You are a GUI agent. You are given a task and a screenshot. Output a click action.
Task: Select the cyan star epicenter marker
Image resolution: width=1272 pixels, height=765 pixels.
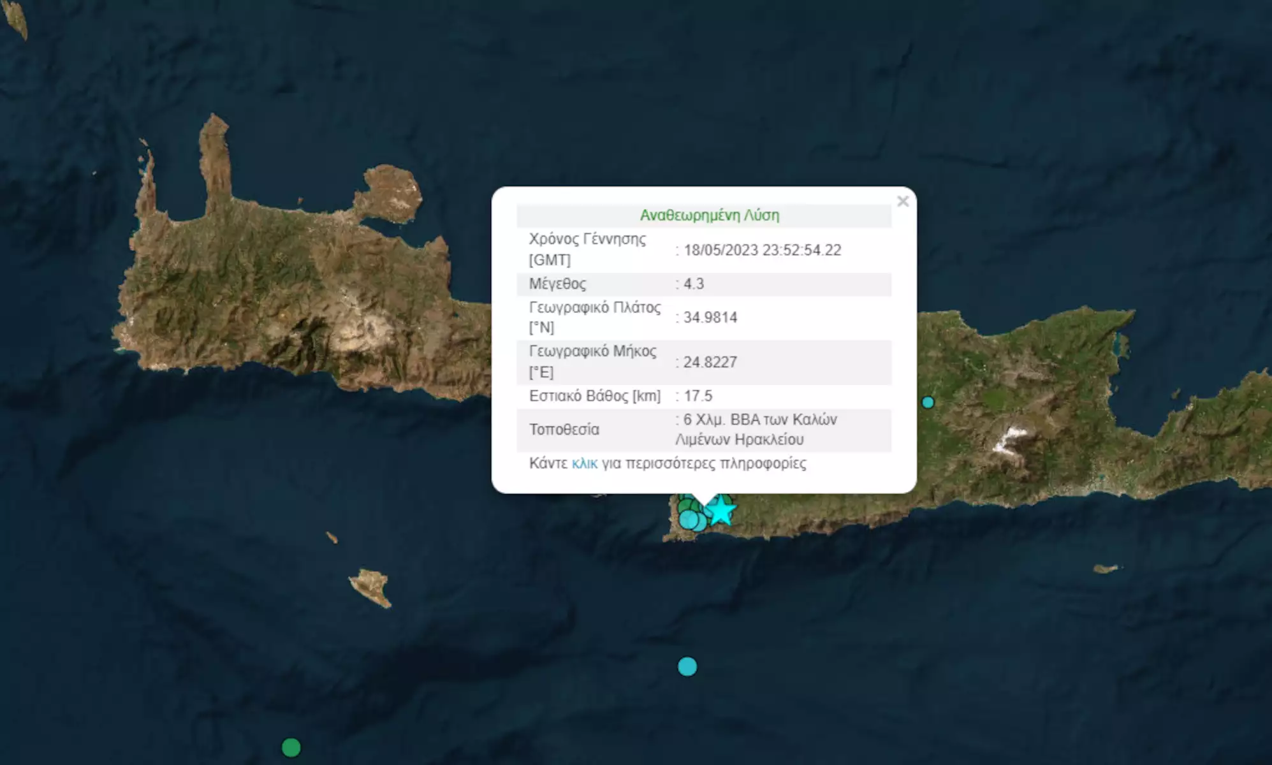click(721, 511)
